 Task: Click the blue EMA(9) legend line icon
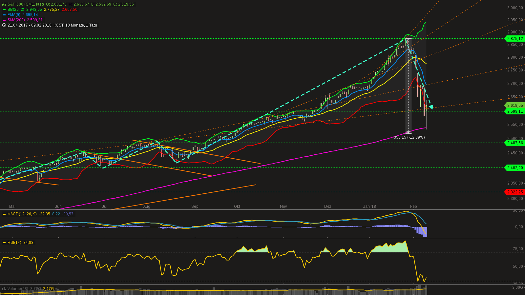pos(4,15)
